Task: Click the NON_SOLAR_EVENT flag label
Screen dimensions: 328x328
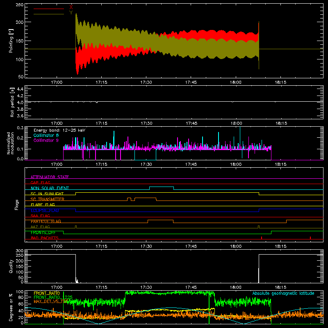Action: 50,188
